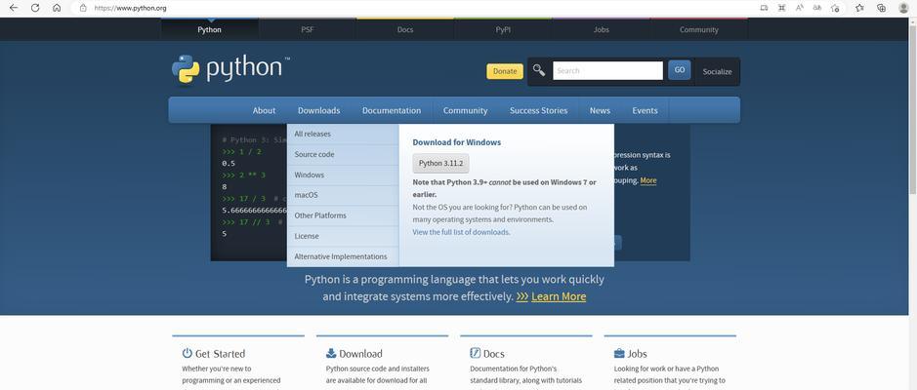The width and height of the screenshot is (917, 390).
Task: Click the QR/screenshot icon in address bar
Action: [x=781, y=8]
